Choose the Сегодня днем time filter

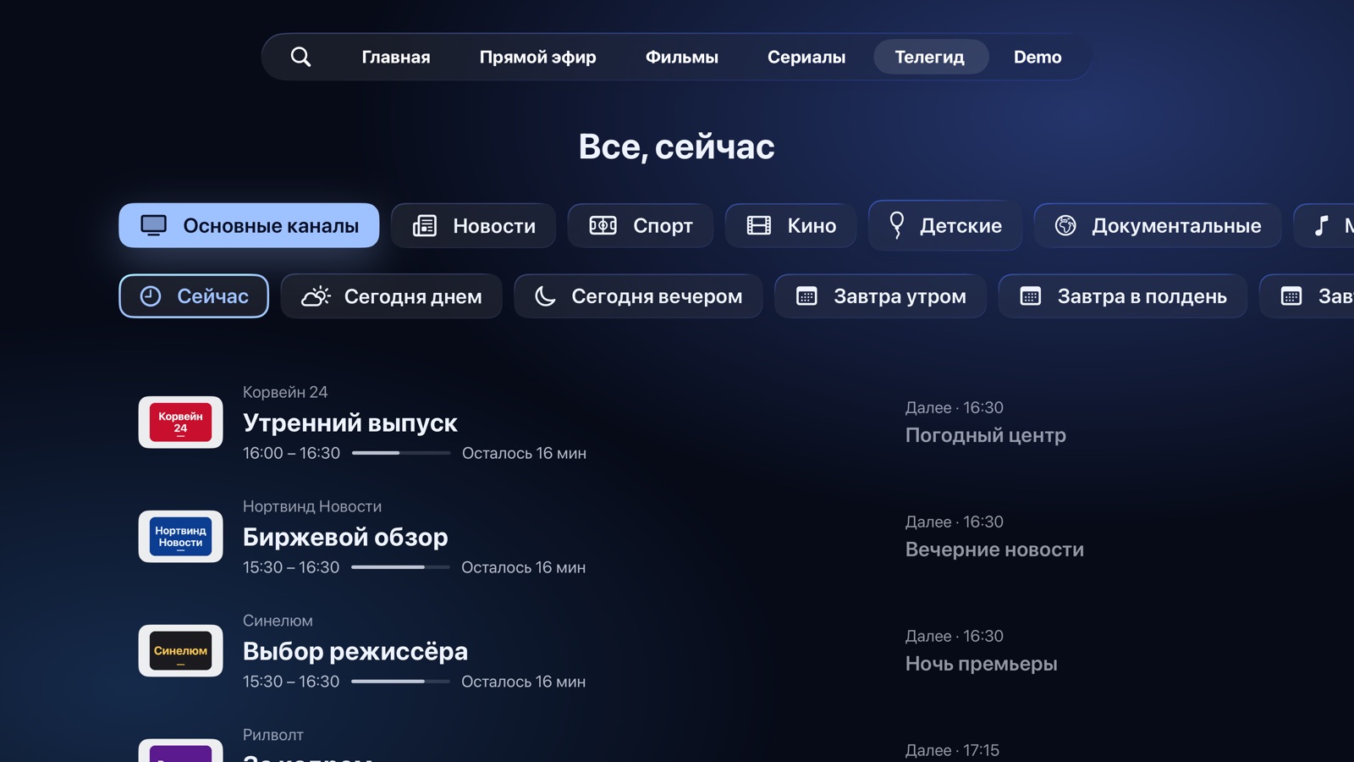392,296
